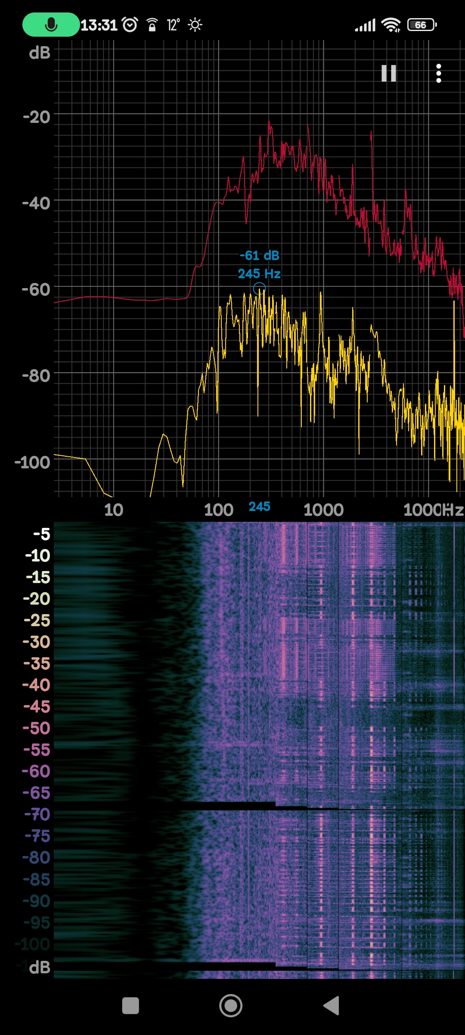The width and height of the screenshot is (465, 1035).
Task: Open the three-dot overflow menu
Action: click(x=438, y=73)
